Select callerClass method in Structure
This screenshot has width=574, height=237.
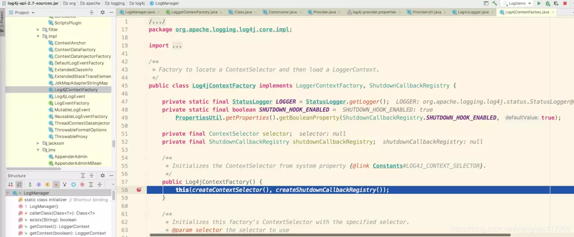pyautogui.click(x=62, y=213)
